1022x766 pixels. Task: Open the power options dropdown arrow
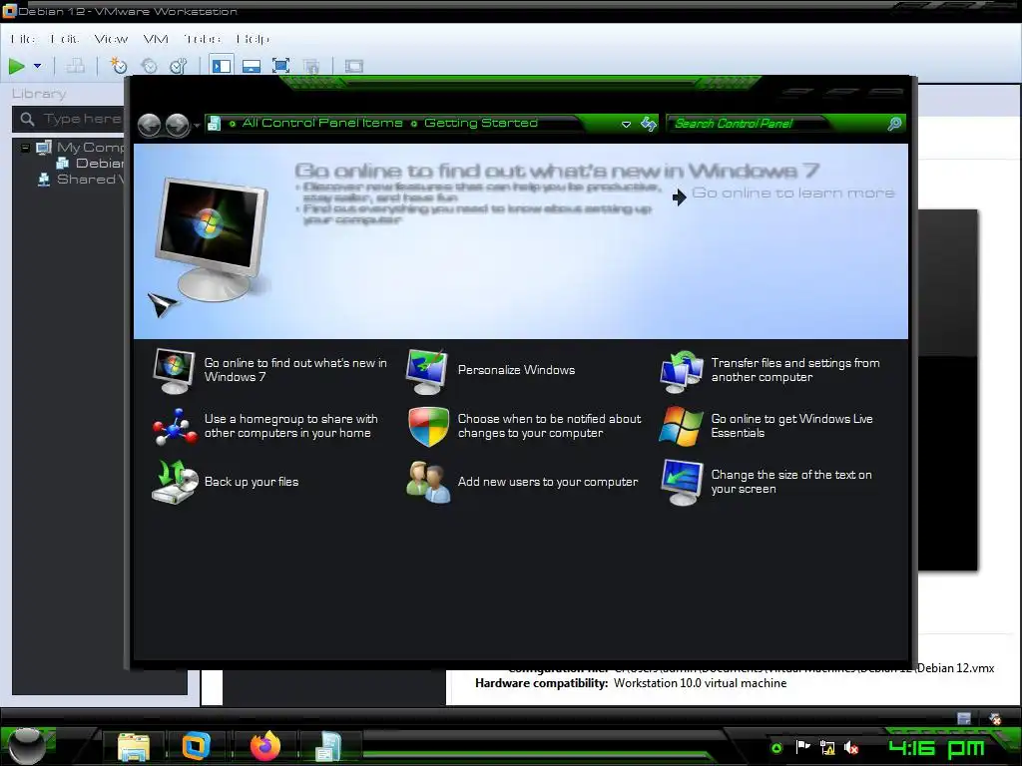click(37, 66)
